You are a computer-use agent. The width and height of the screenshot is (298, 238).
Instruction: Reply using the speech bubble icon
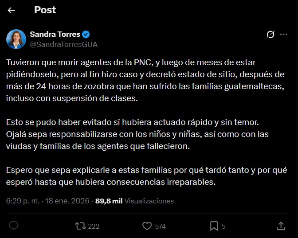14,226
